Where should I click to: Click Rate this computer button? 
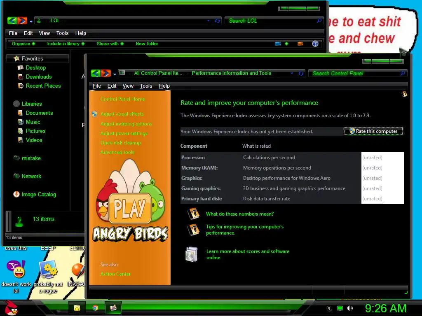click(373, 131)
